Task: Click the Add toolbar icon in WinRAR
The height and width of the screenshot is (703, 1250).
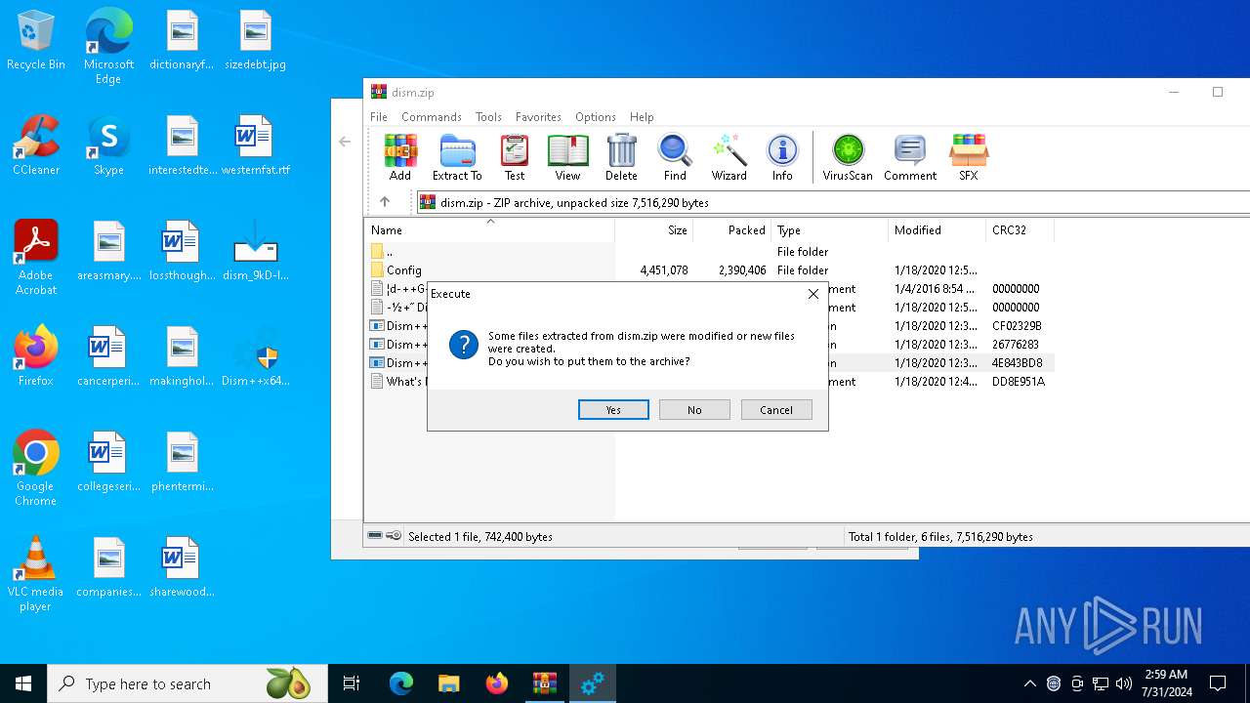Action: (x=400, y=158)
